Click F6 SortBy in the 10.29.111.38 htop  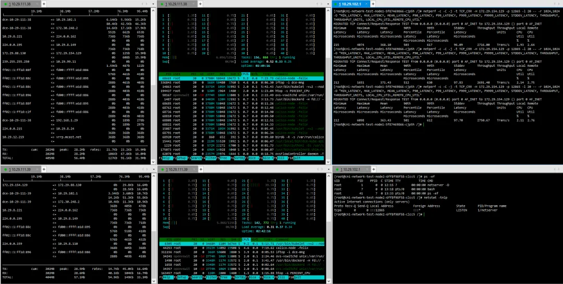pos(239,158)
